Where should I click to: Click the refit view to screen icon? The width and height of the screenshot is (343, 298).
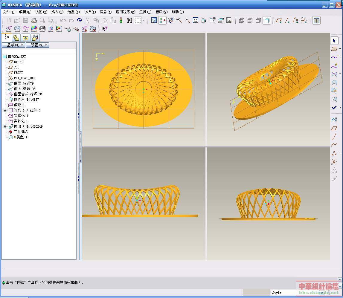(196, 20)
